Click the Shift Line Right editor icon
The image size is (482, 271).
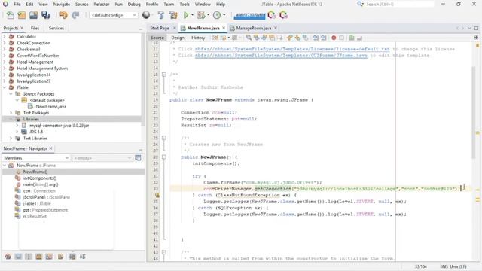(323, 38)
